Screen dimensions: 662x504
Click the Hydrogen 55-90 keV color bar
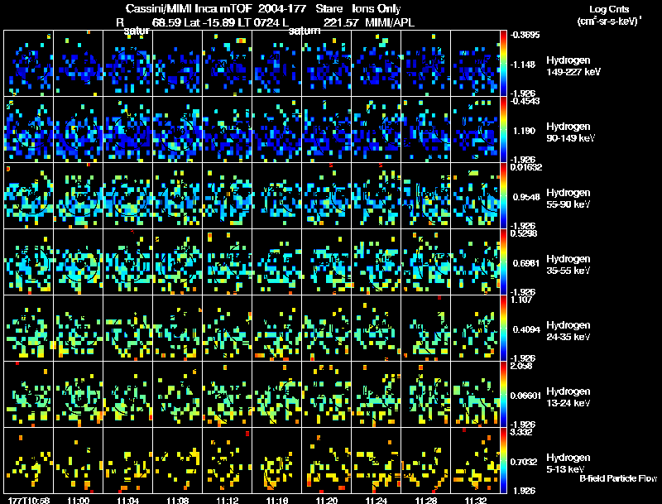(503, 196)
